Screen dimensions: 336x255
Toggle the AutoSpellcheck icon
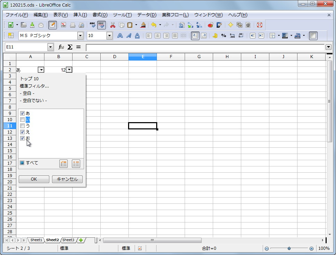pyautogui.click(x=101, y=25)
